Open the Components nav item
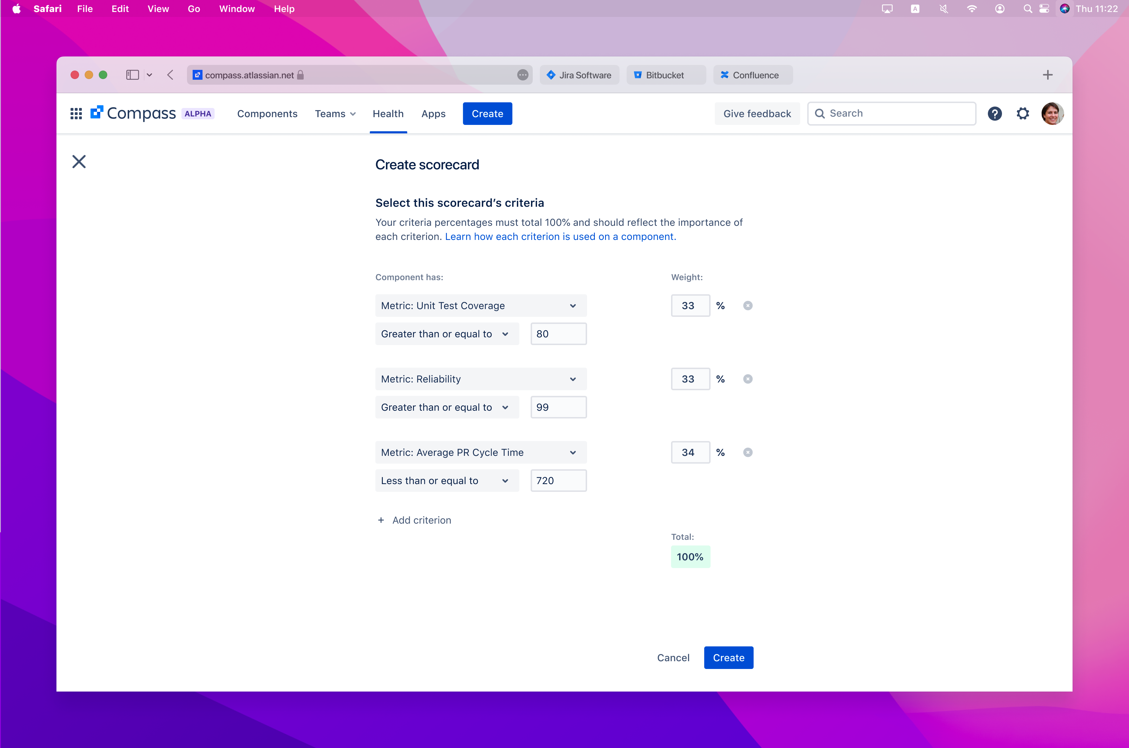Viewport: 1129px width, 748px height. (267, 114)
